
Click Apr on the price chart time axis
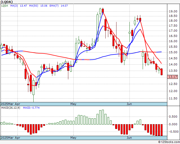(x=17, y=104)
